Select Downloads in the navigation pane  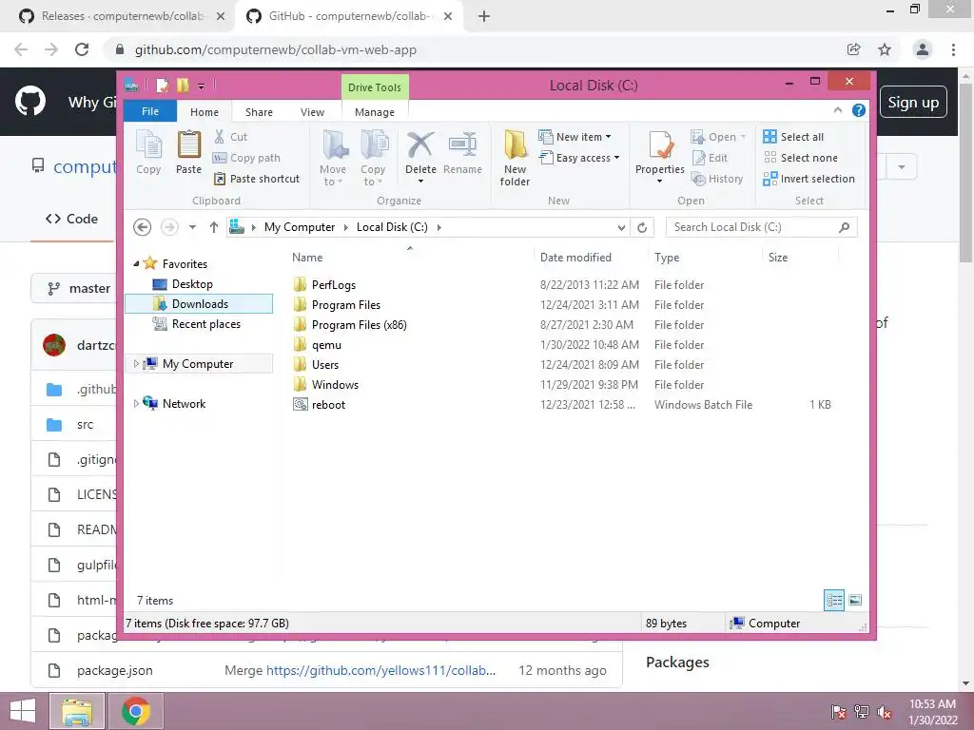(199, 303)
